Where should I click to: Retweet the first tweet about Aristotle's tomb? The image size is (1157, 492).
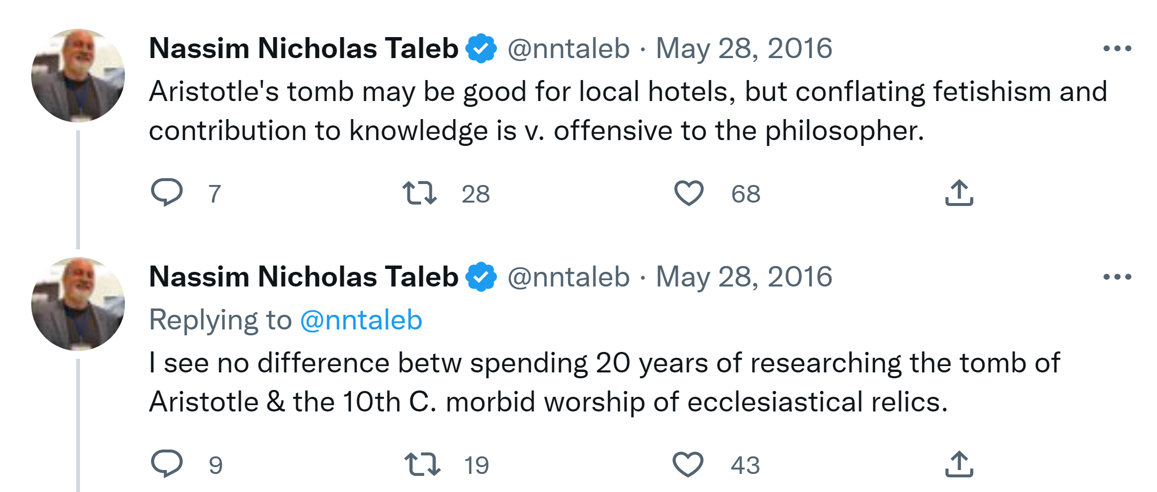(x=419, y=193)
